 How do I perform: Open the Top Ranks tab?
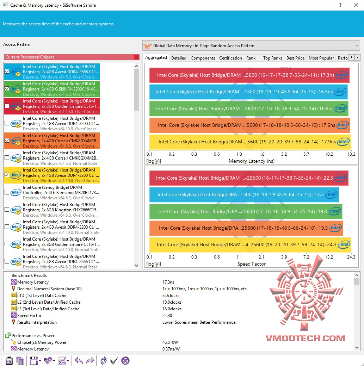point(272,58)
